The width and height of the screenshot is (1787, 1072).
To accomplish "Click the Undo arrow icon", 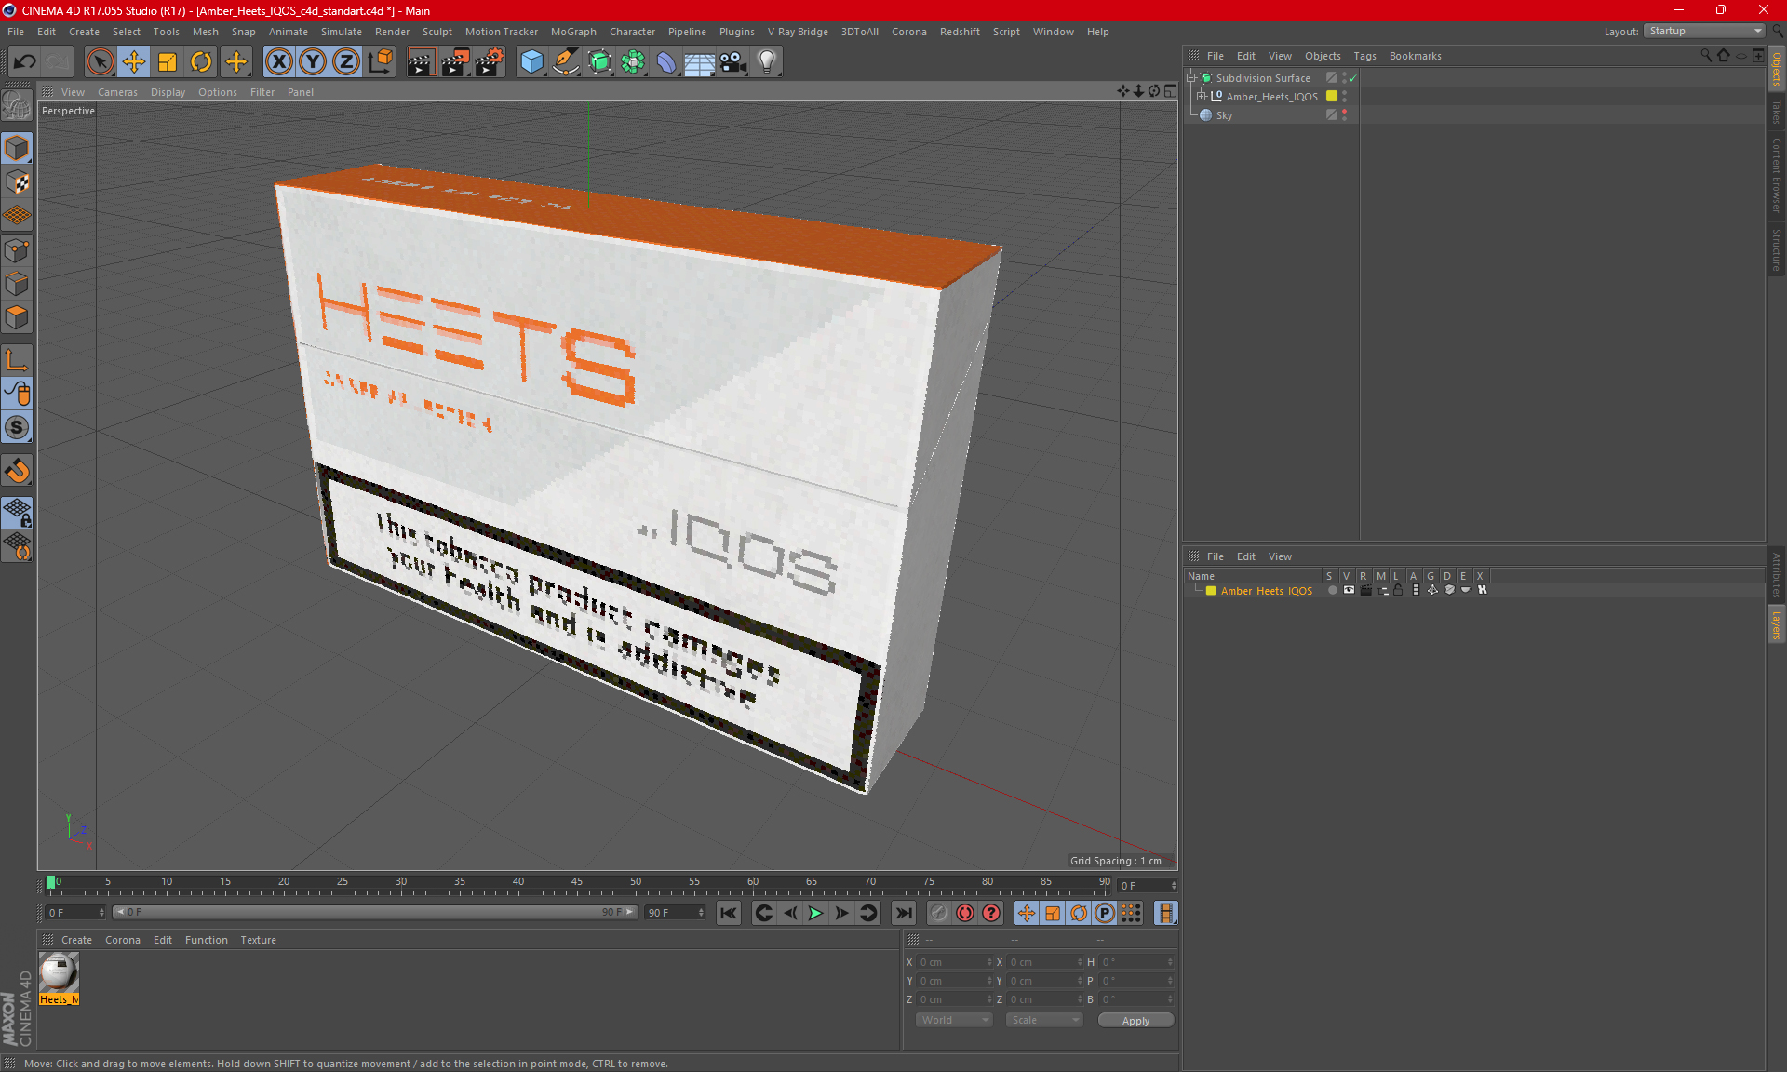I will tap(24, 62).
